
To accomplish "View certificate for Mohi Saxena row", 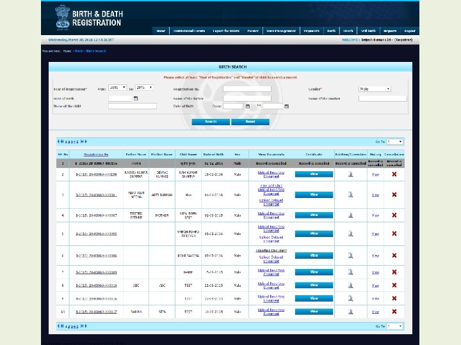I will pos(314,256).
